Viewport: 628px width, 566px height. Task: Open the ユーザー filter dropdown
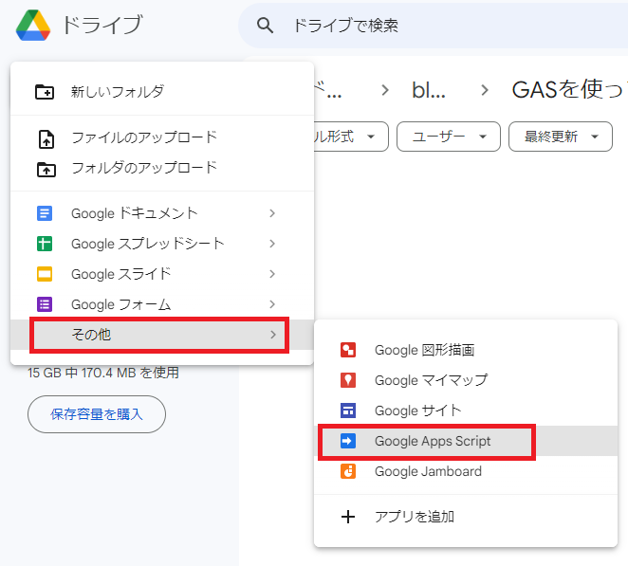(449, 137)
